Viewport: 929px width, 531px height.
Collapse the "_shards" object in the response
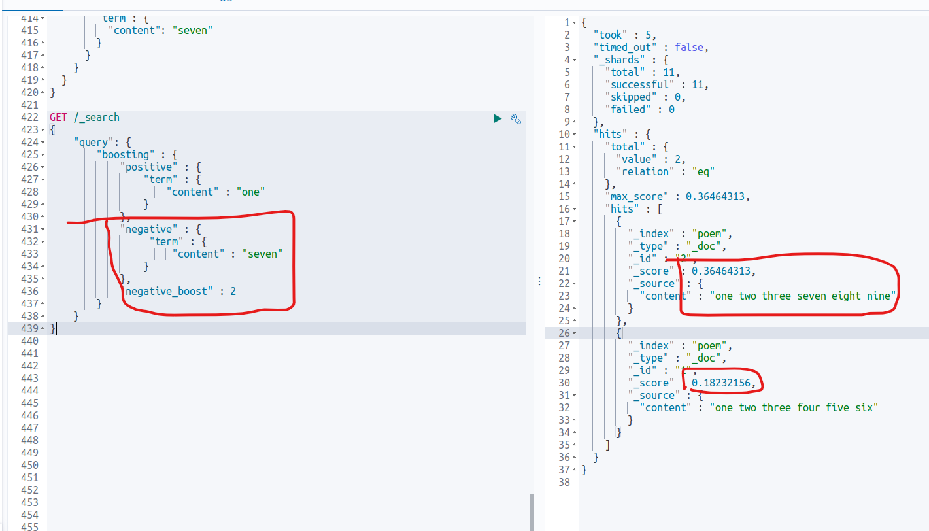575,60
